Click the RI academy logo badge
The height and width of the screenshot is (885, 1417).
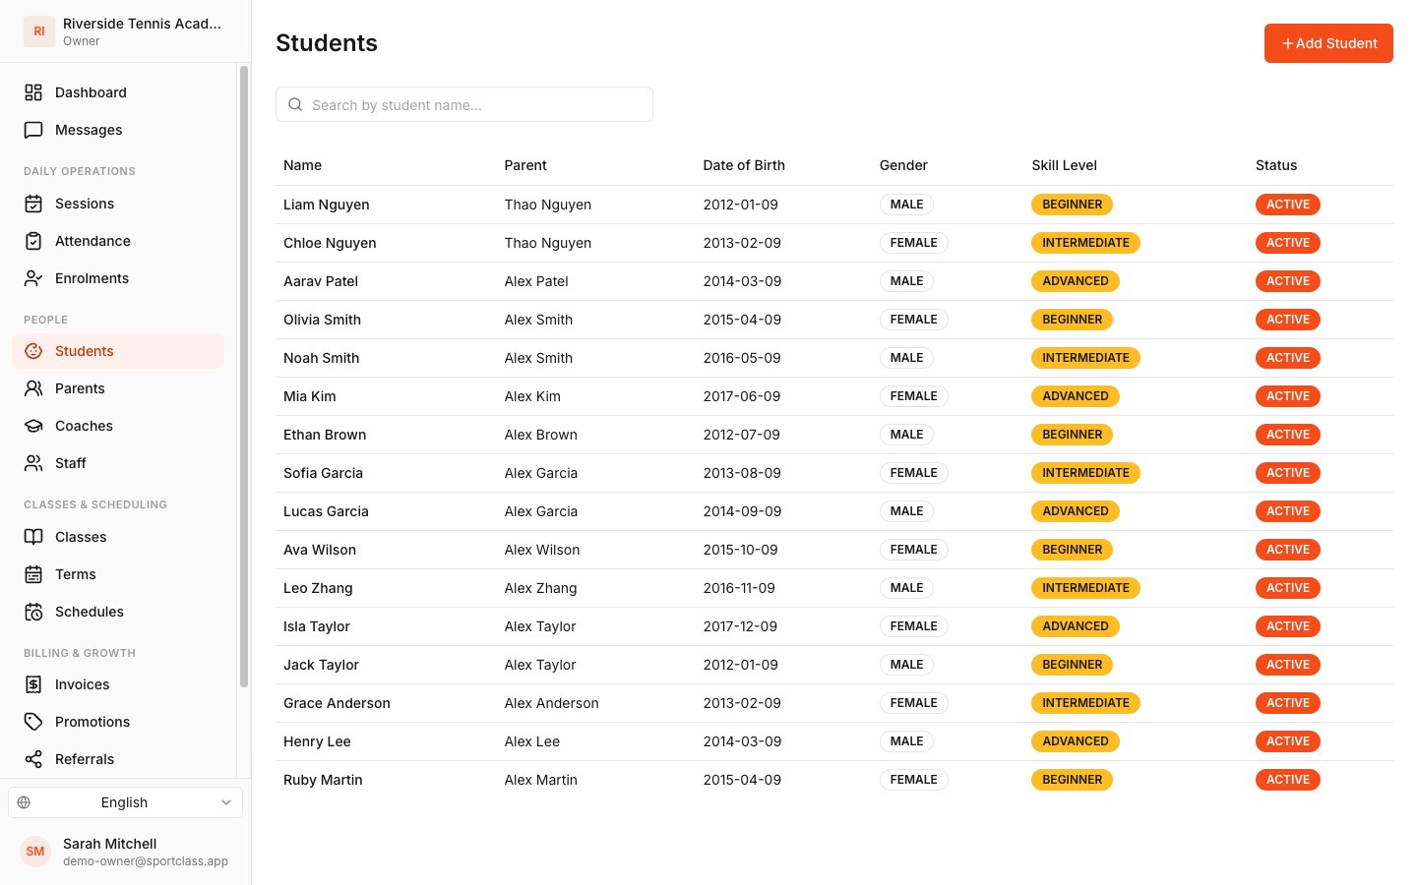39,31
